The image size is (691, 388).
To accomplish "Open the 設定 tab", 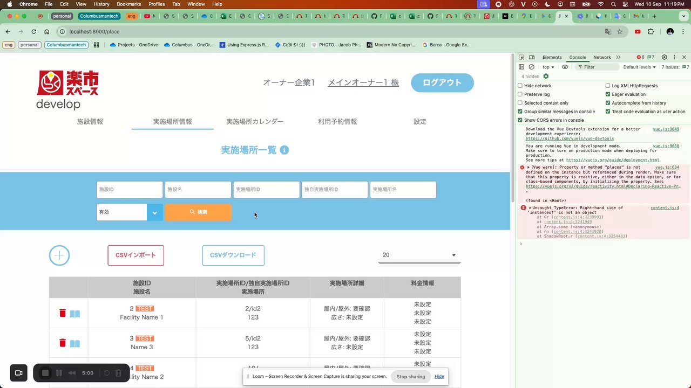I will [420, 122].
